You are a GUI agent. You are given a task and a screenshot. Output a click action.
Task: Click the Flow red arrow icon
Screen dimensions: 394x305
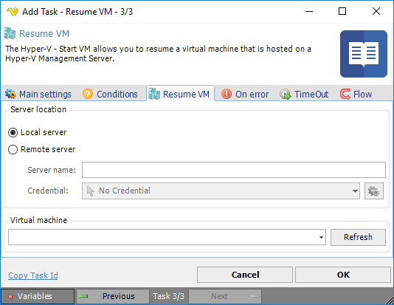[x=345, y=94]
